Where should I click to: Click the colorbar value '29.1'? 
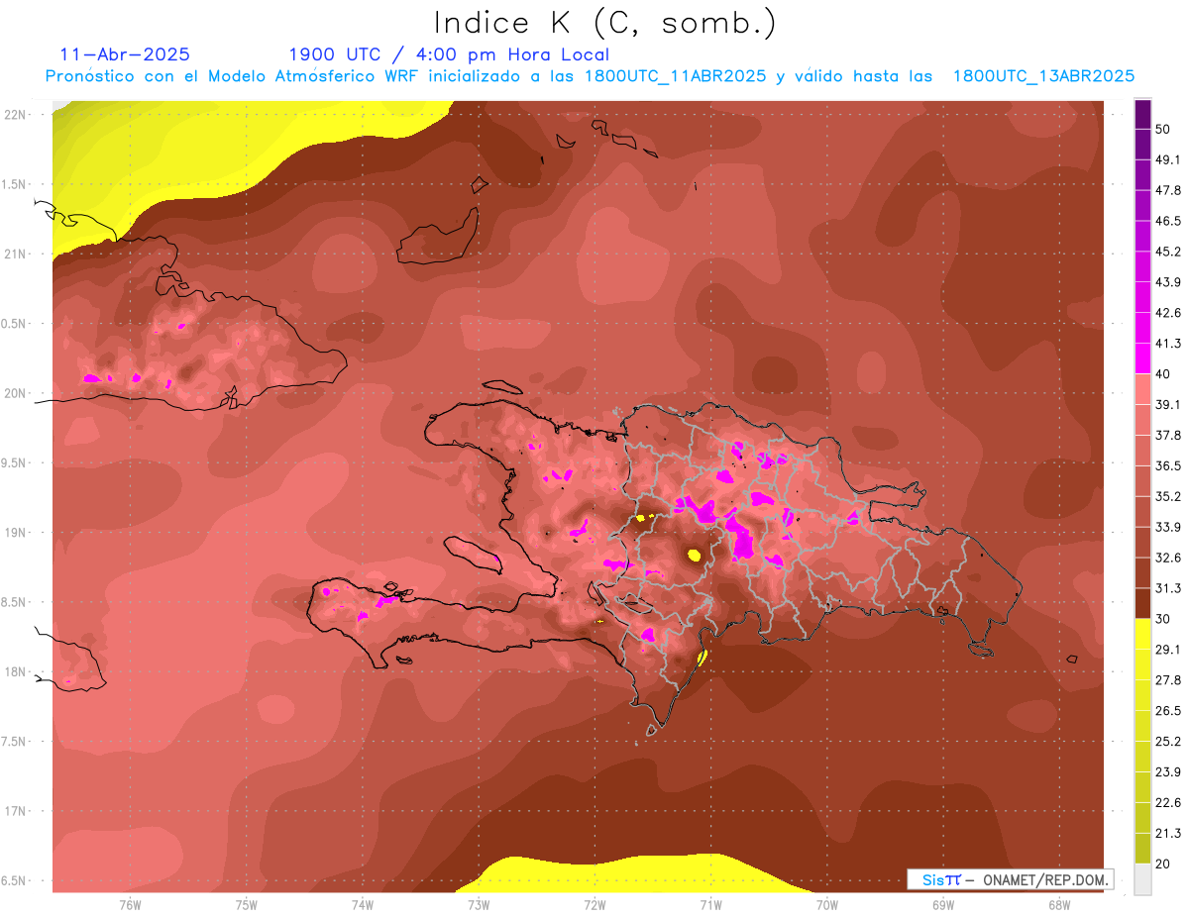tap(1168, 650)
